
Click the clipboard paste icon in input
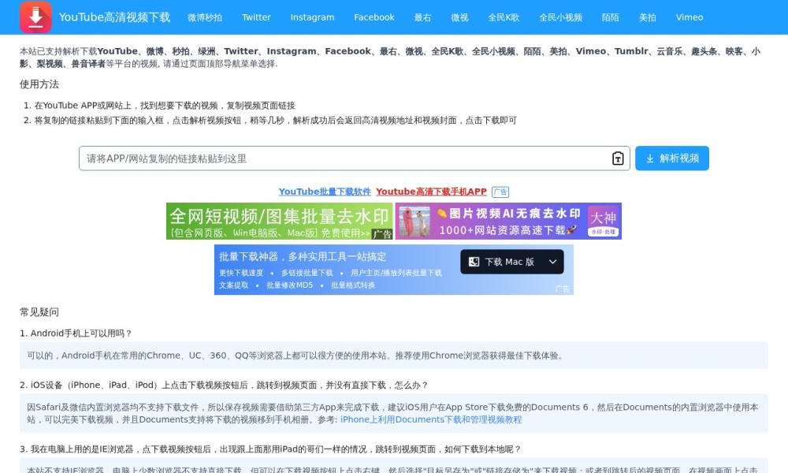pyautogui.click(x=618, y=158)
